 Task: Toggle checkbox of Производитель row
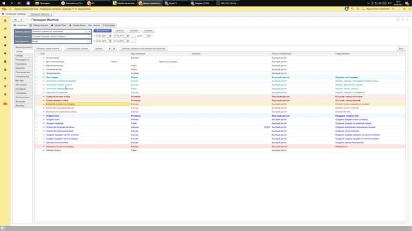coord(37,73)
